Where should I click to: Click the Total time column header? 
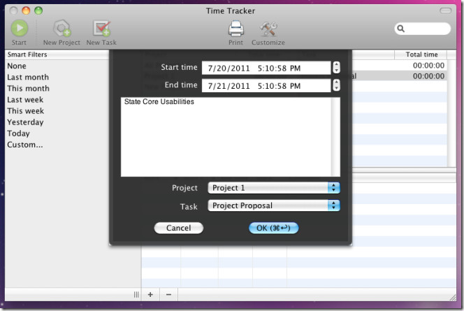pos(421,55)
